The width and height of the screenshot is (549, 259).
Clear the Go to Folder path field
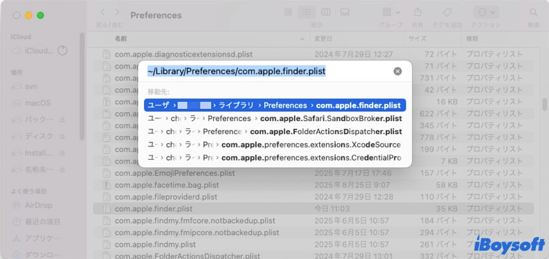click(x=398, y=71)
